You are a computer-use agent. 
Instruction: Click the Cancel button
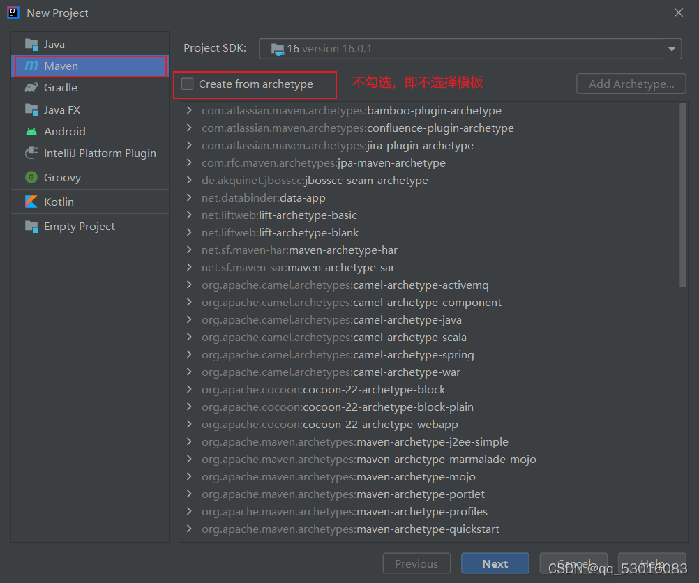pos(573,564)
